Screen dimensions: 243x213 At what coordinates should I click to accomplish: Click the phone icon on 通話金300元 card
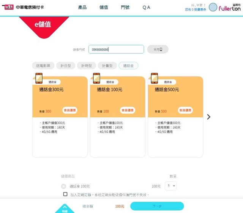click(x=38, y=78)
